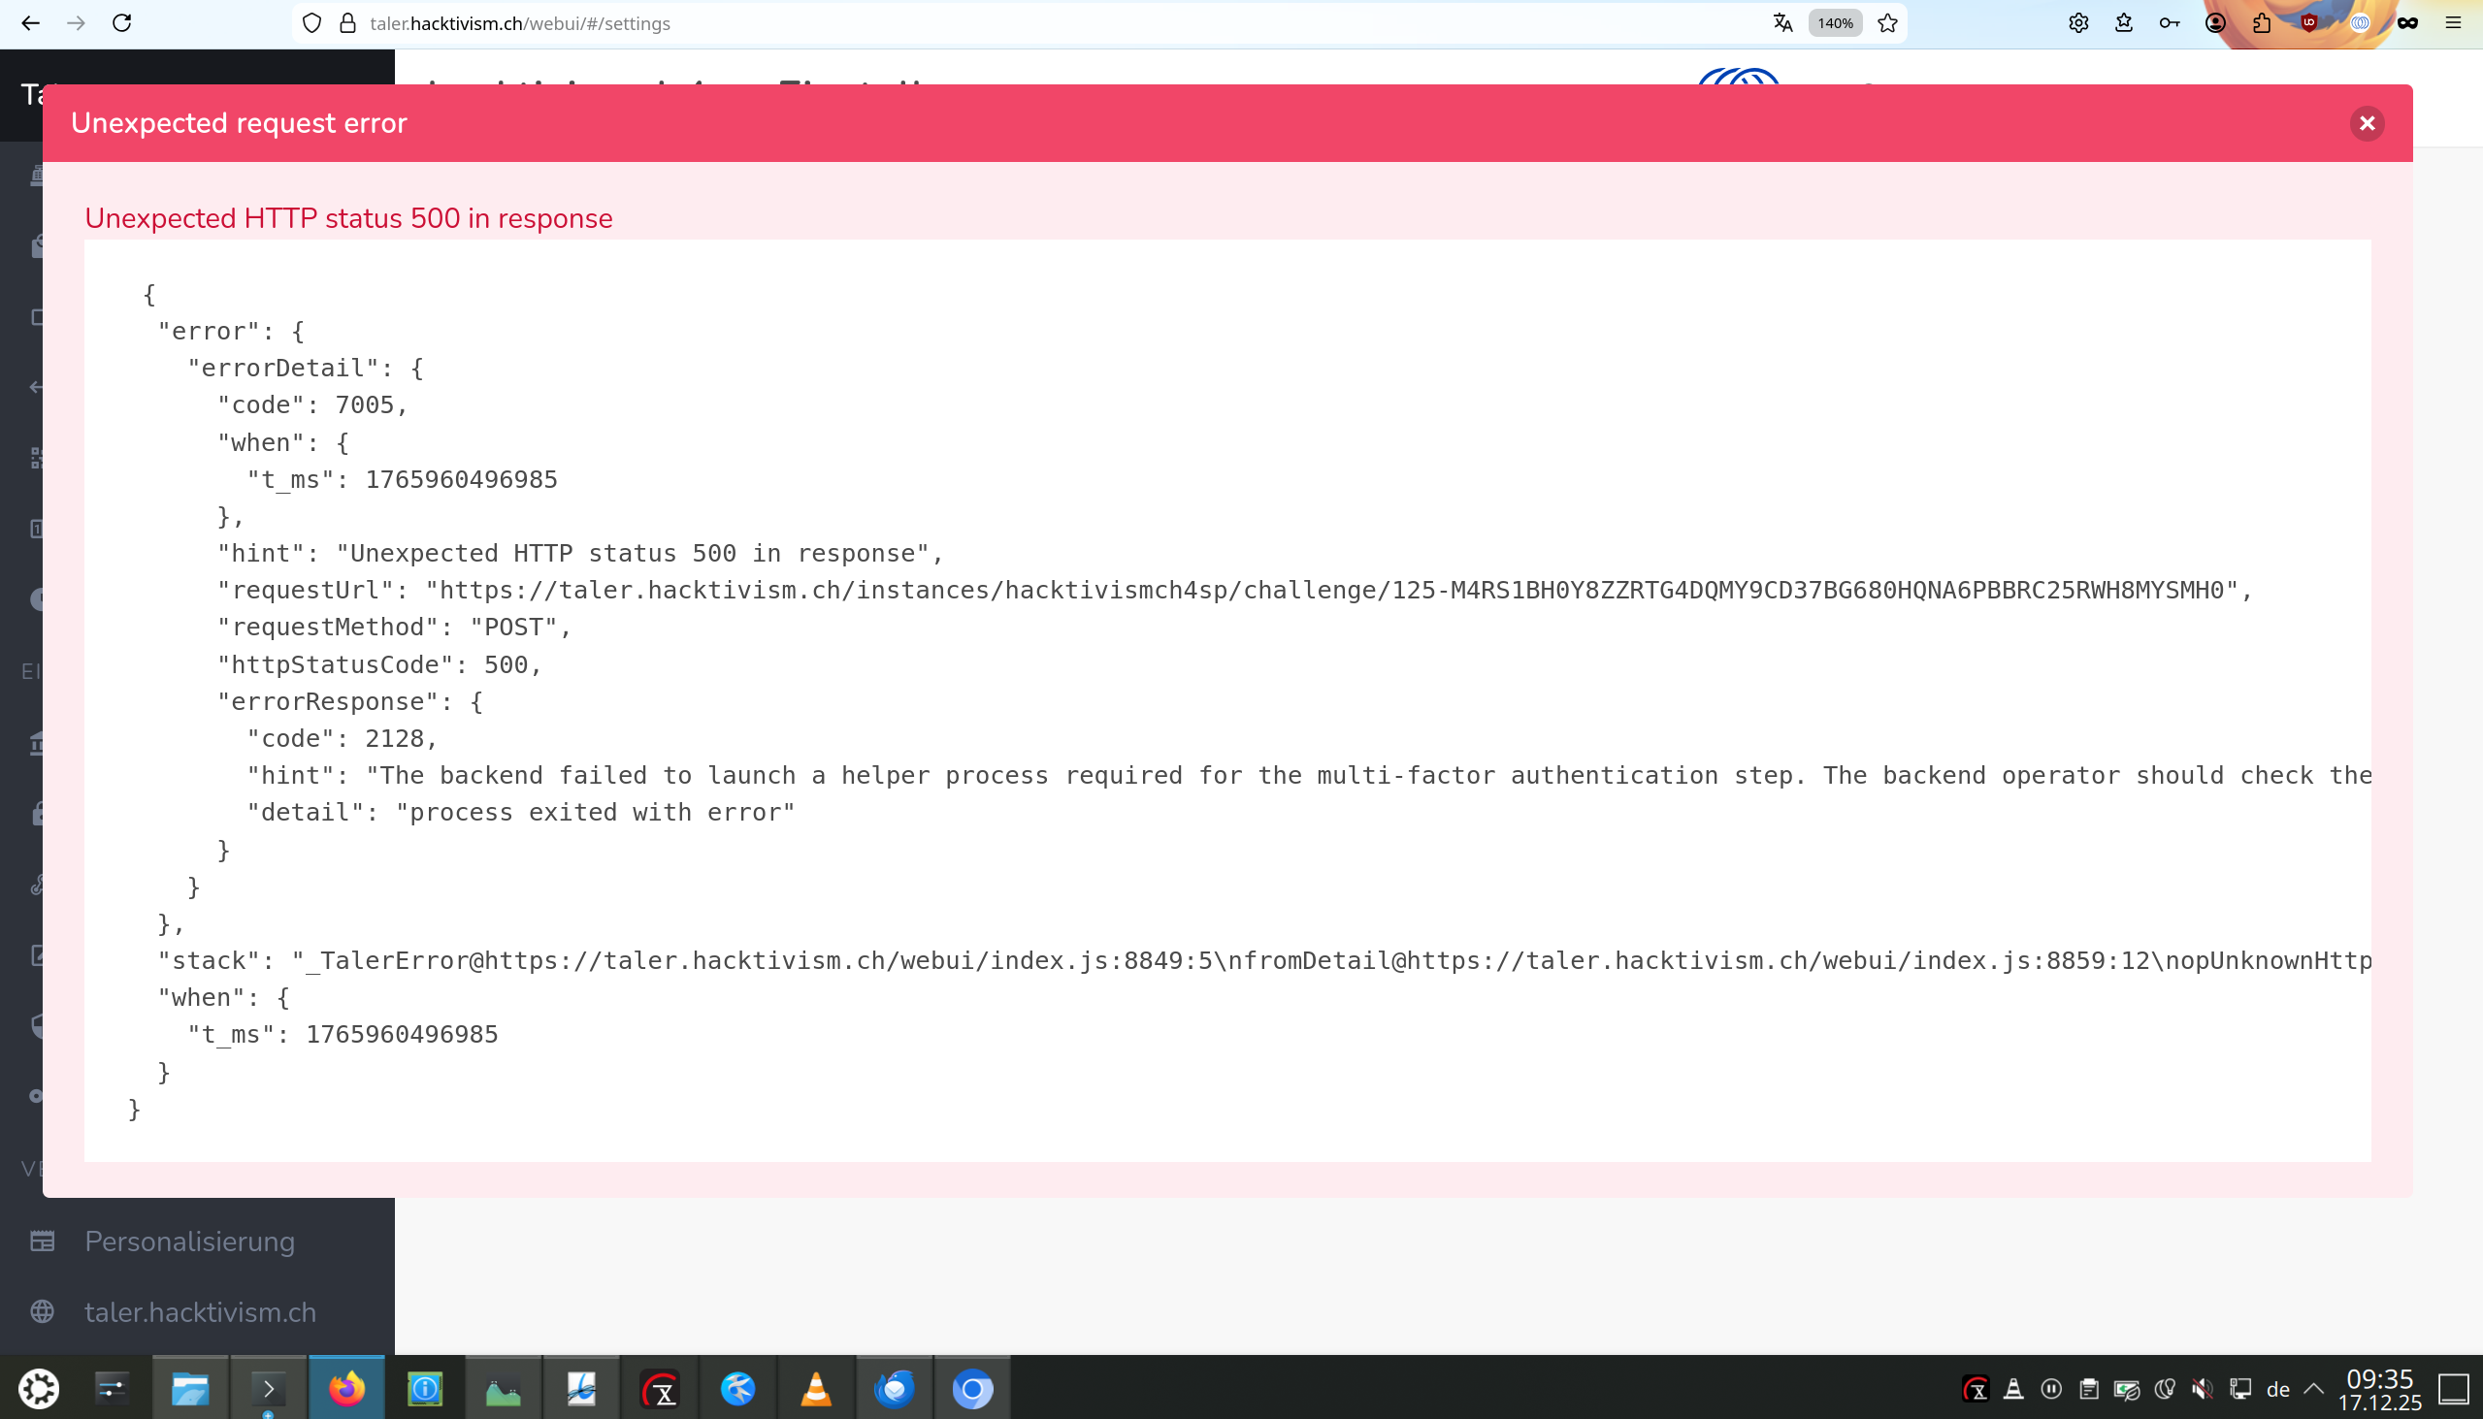The height and width of the screenshot is (1419, 2483).
Task: Bookmark this page with the star icon
Action: (x=1887, y=23)
